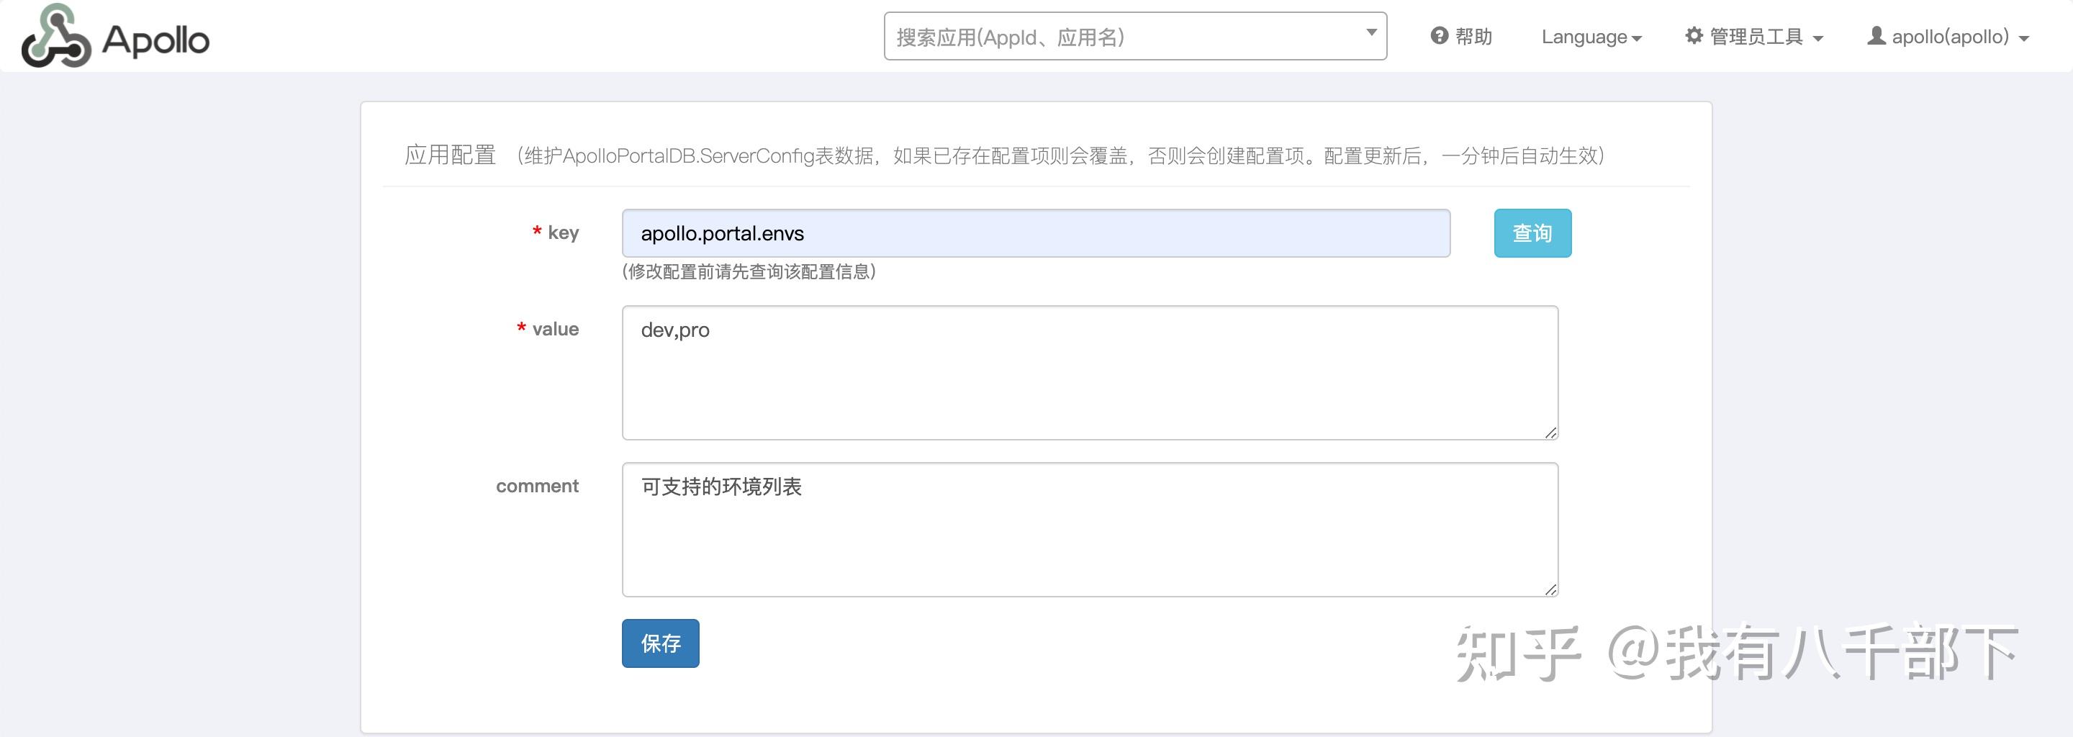This screenshot has height=737, width=2073.
Task: Click the 查询 query button
Action: coord(1532,232)
